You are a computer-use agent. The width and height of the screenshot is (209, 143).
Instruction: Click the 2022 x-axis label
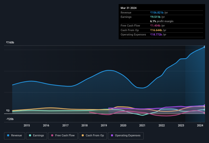pyautogui.click(x=162, y=125)
